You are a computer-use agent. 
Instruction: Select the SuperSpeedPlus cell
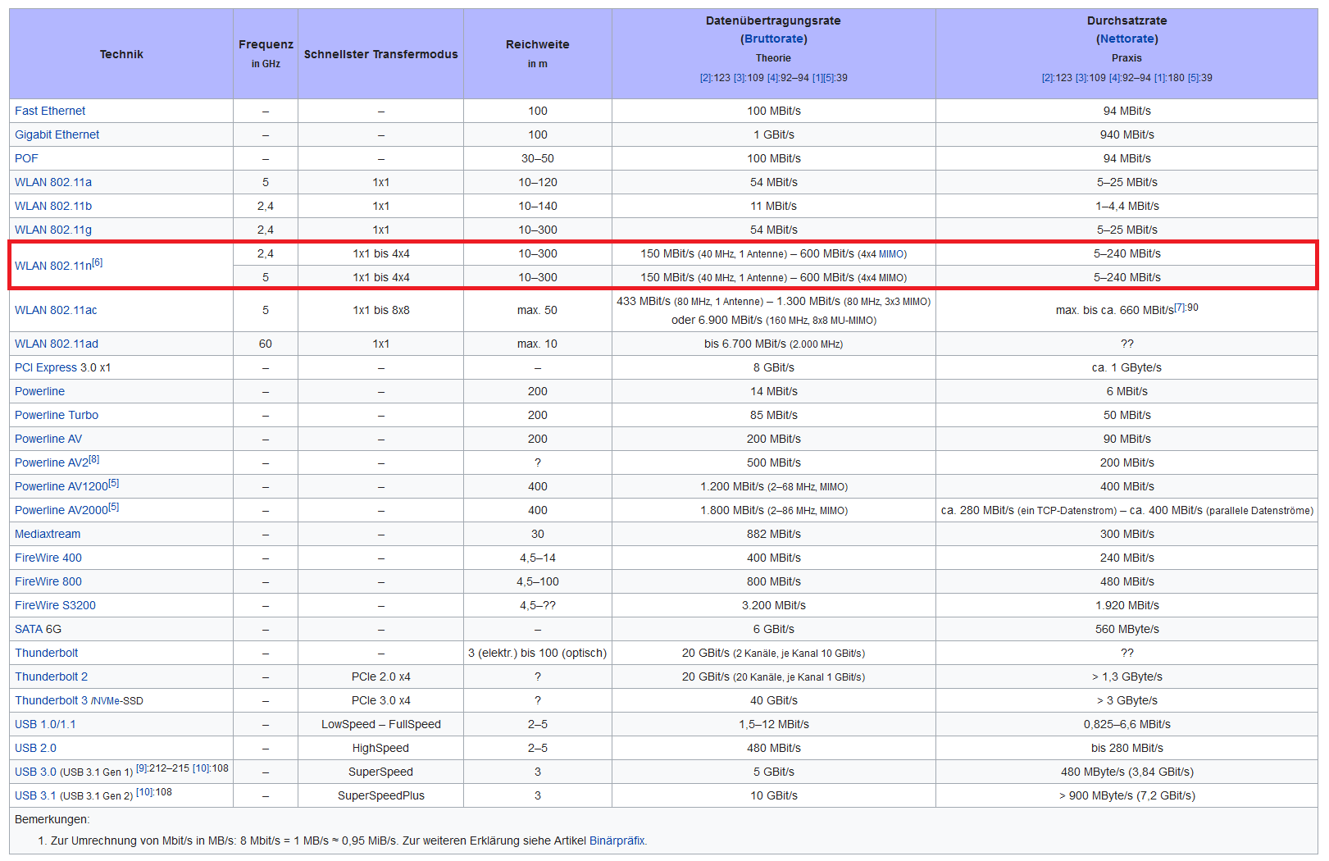pyautogui.click(x=381, y=795)
